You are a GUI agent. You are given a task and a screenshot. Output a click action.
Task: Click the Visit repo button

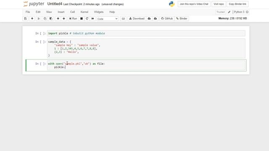click(219, 4)
